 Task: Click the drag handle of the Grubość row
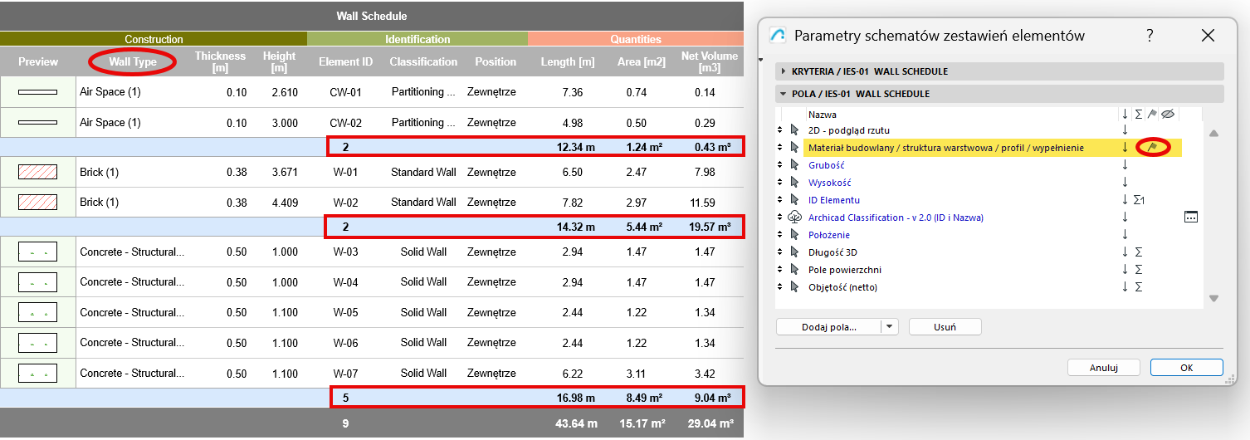click(779, 164)
